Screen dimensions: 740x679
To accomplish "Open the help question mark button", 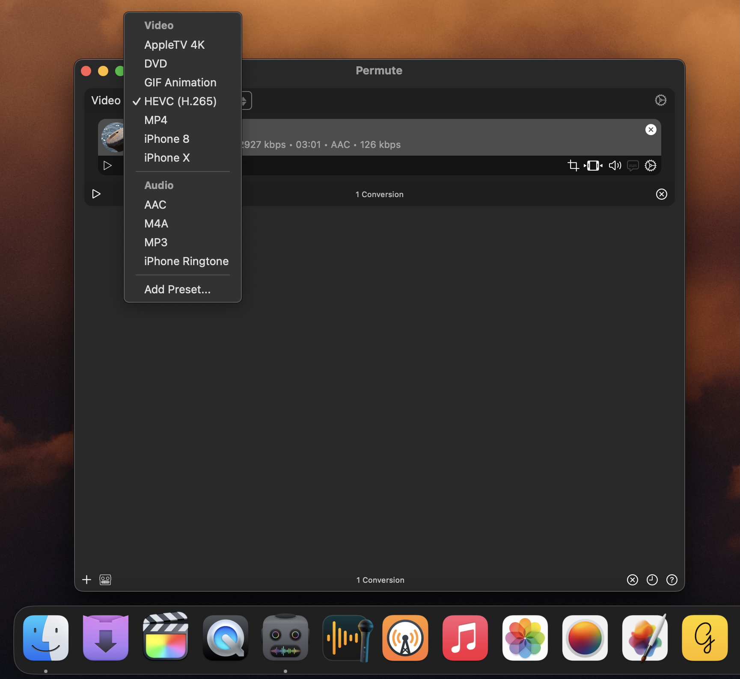I will pos(672,580).
